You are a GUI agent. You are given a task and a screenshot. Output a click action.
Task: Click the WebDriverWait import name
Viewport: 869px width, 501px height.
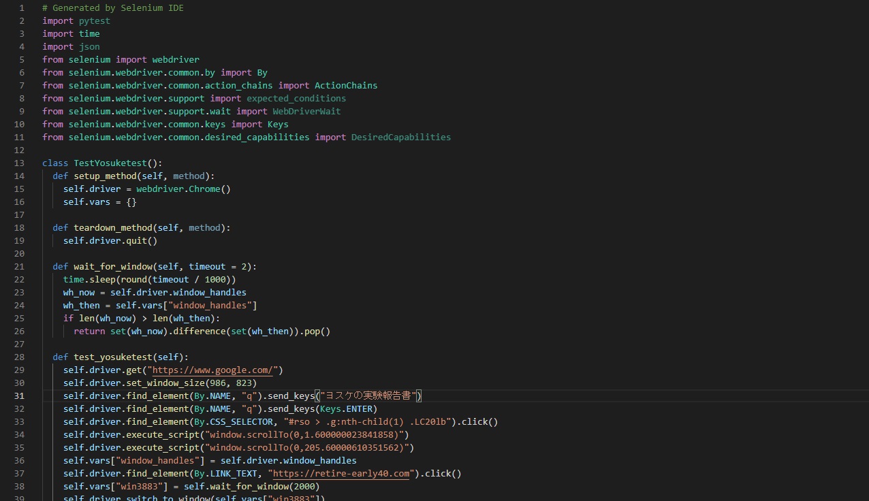coord(306,112)
